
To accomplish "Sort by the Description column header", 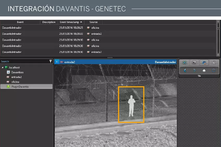I will tap(49, 22).
